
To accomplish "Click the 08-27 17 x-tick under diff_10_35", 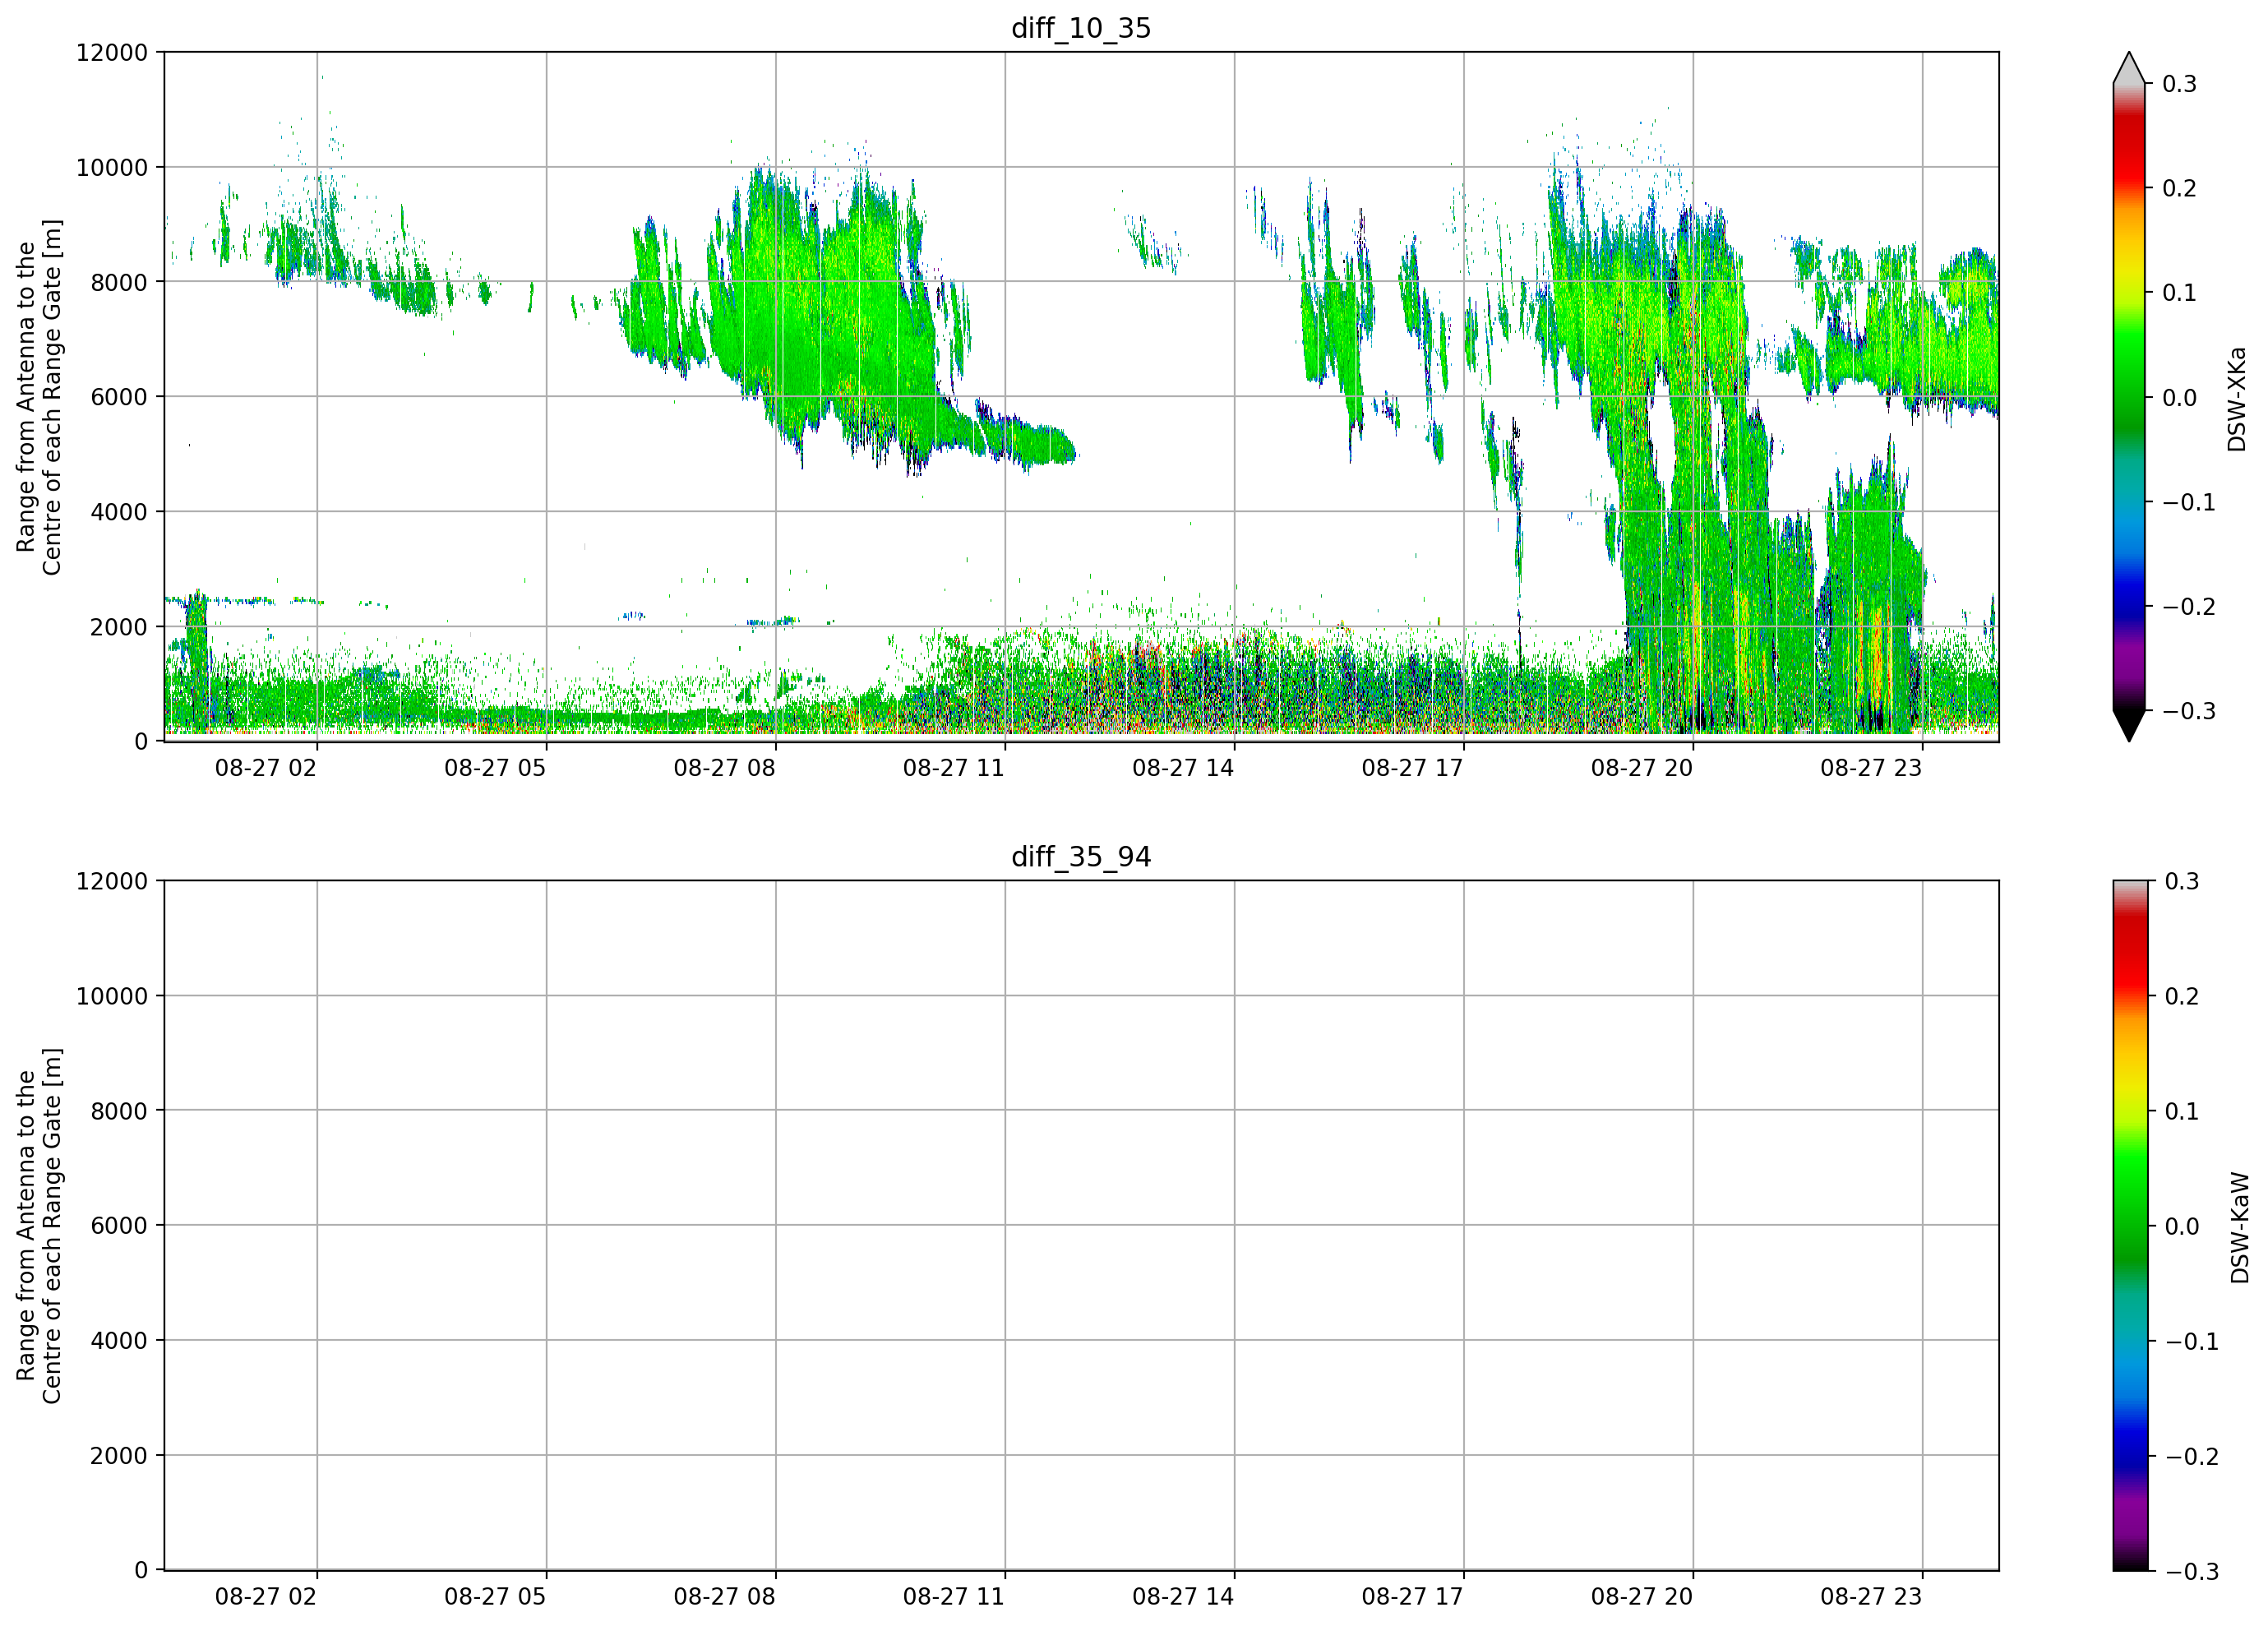I will tap(1412, 768).
